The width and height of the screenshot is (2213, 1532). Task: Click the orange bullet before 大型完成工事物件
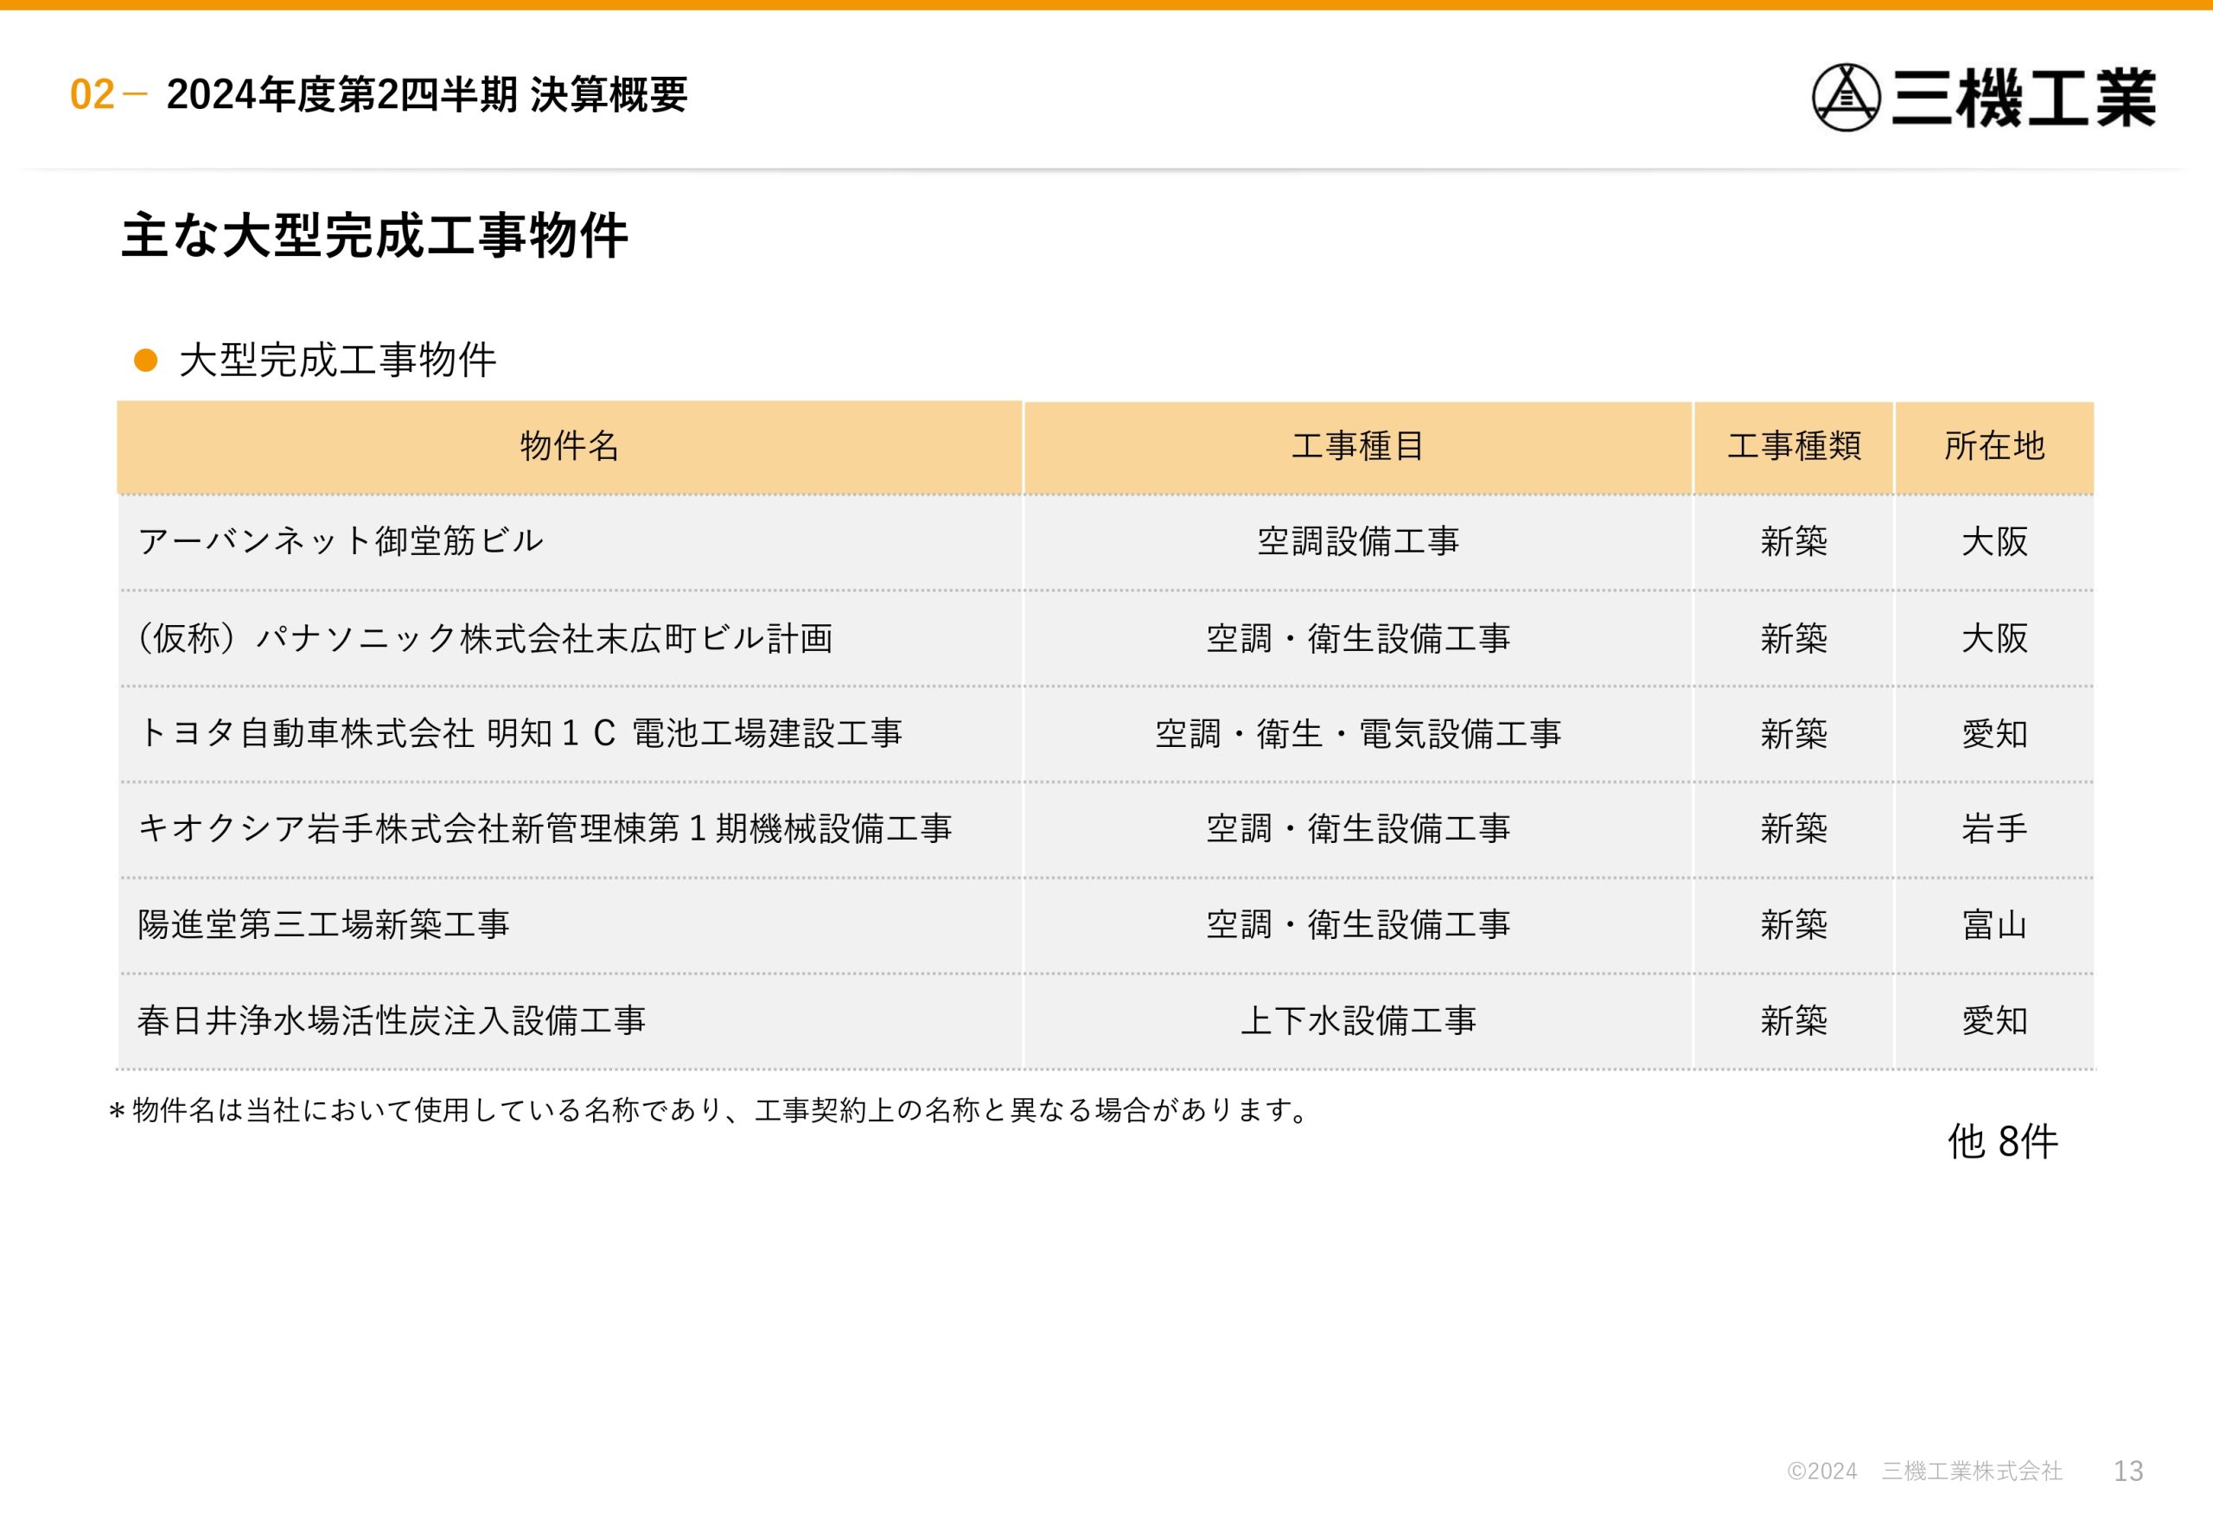[146, 360]
